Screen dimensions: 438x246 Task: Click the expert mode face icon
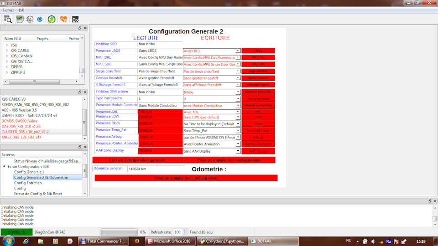point(30,19)
